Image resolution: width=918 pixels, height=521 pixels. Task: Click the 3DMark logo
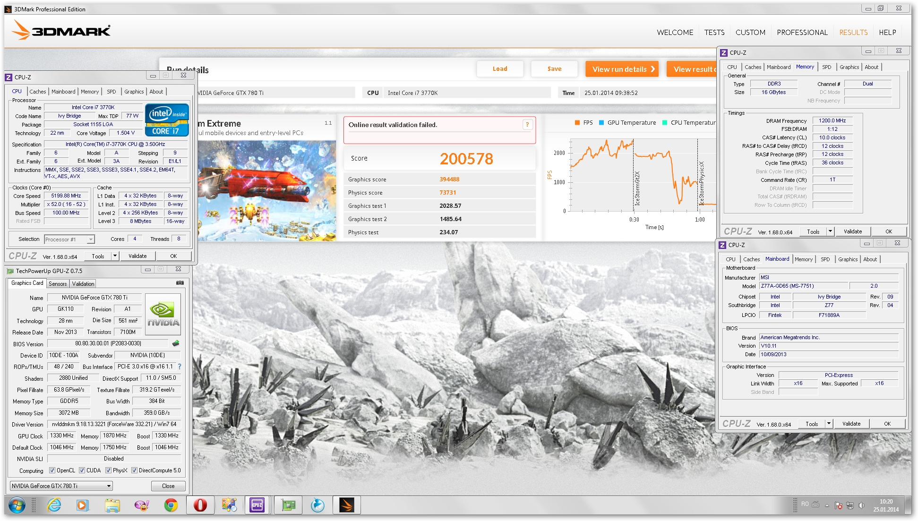coord(61,31)
